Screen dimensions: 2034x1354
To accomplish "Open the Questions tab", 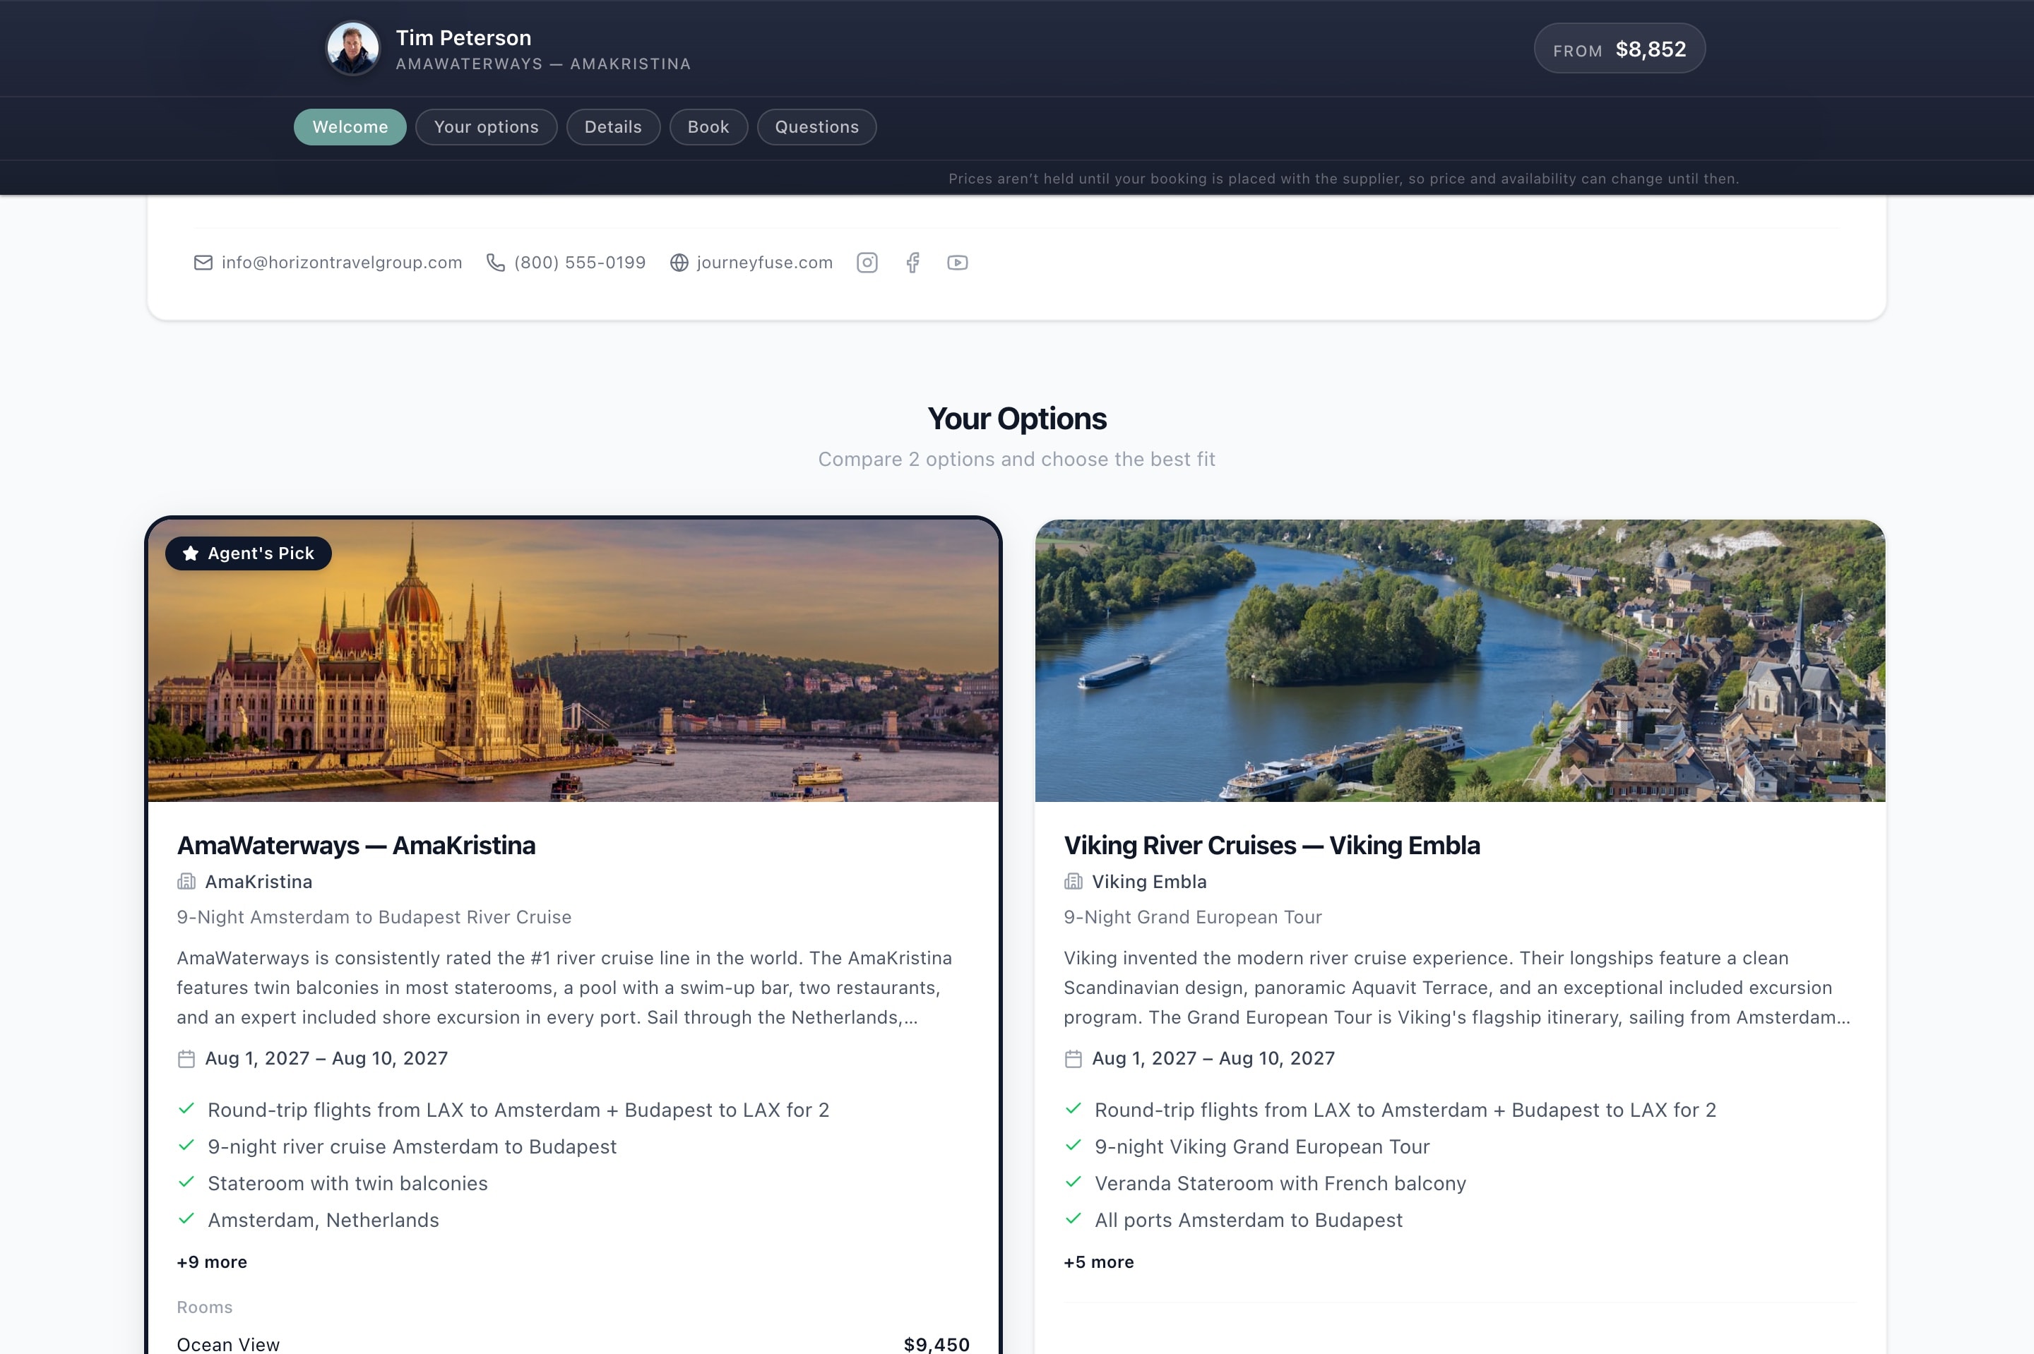I will coord(817,127).
